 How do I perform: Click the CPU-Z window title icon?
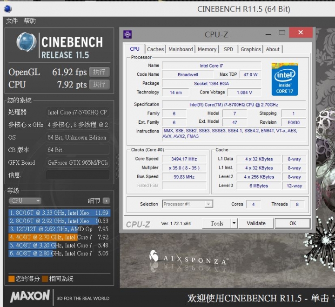point(127,34)
